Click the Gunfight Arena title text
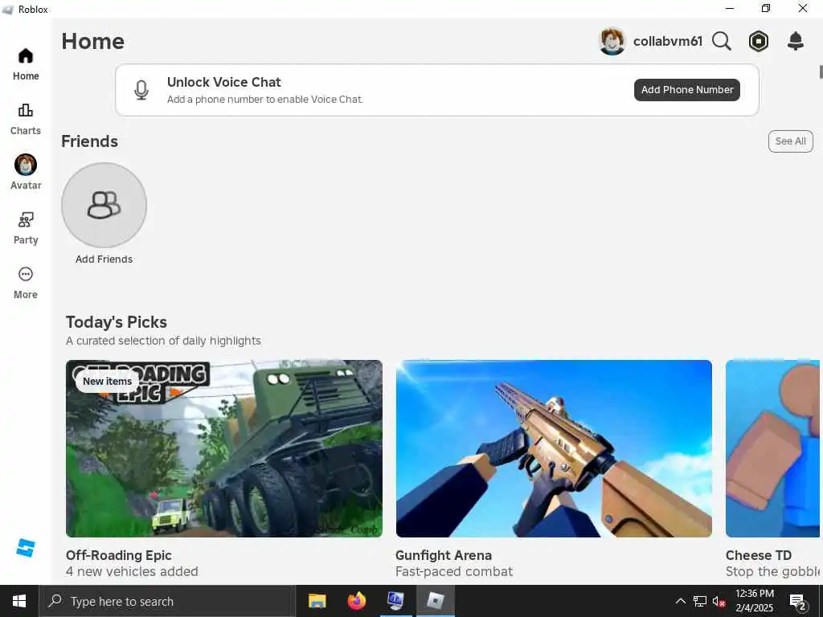823x617 pixels. 444,555
